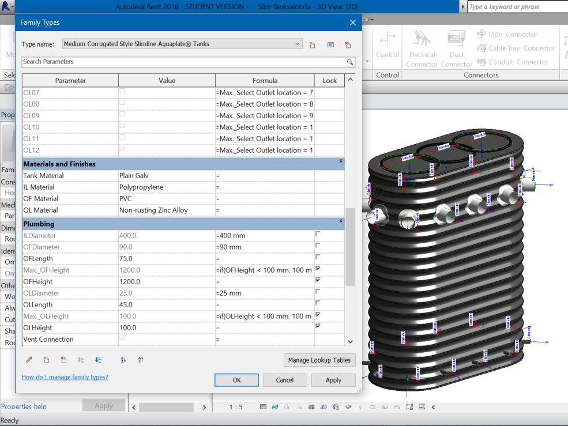Sort parameters in ascending order
Screen dimensions: 568x426
point(123,360)
